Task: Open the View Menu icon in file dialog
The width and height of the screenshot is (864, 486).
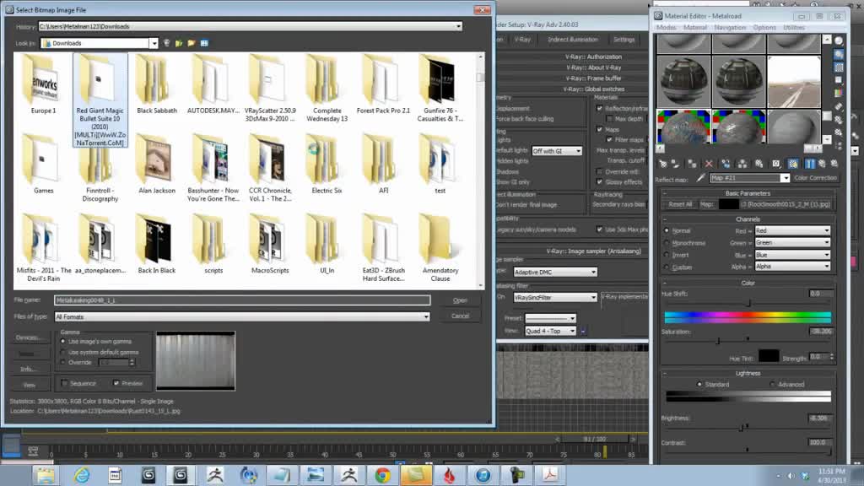Action: pos(204,43)
